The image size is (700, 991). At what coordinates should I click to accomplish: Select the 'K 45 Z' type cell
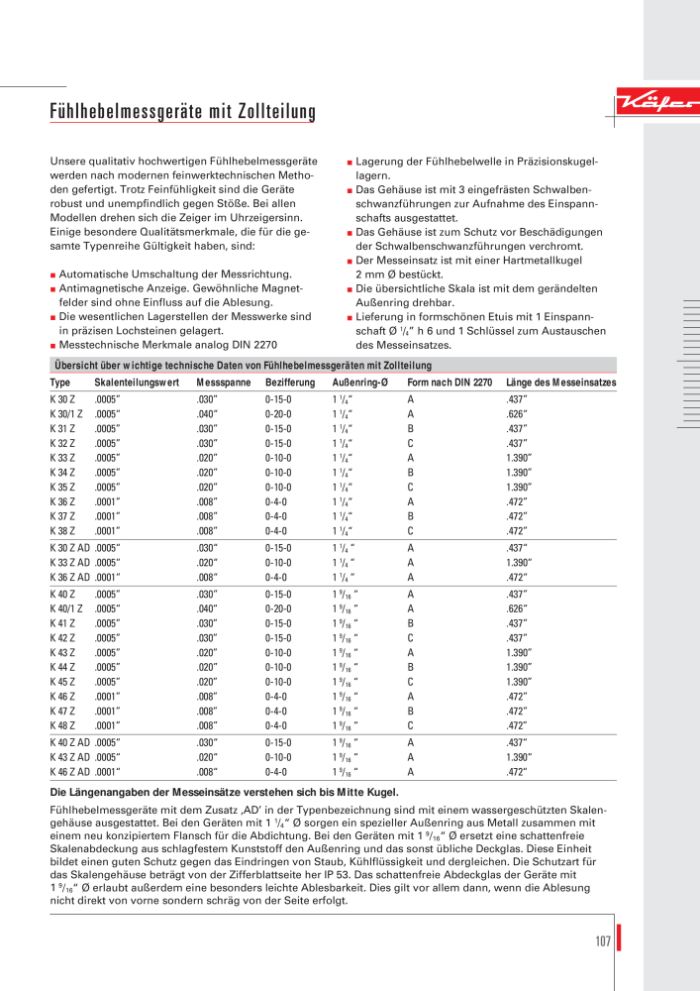click(x=62, y=682)
